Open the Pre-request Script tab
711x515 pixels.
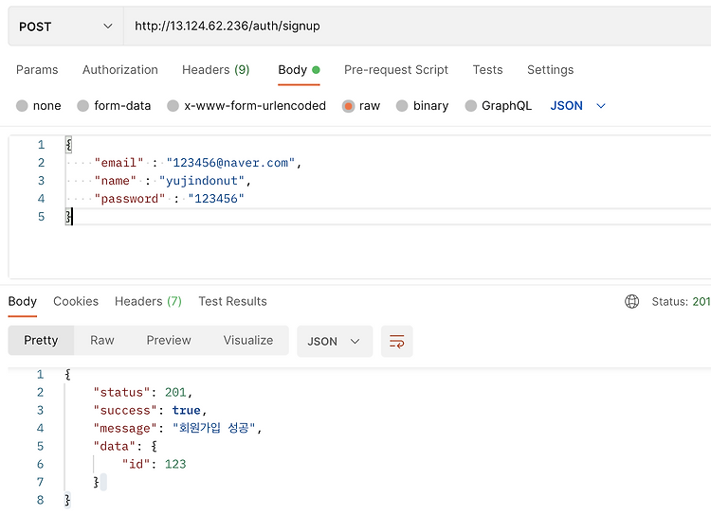pos(396,70)
